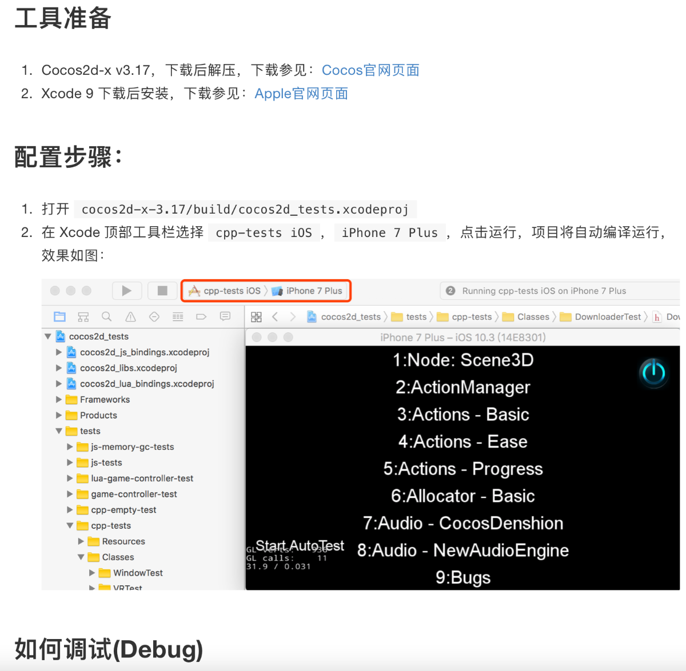The image size is (686, 671).
Task: Expand cocos2d_lua_bindings.xcodeproj
Action: [x=59, y=384]
